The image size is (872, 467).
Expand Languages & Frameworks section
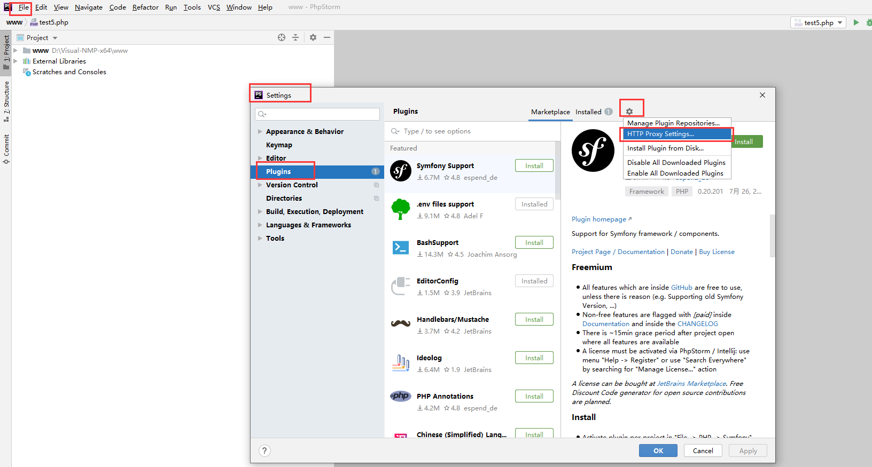pyautogui.click(x=260, y=225)
